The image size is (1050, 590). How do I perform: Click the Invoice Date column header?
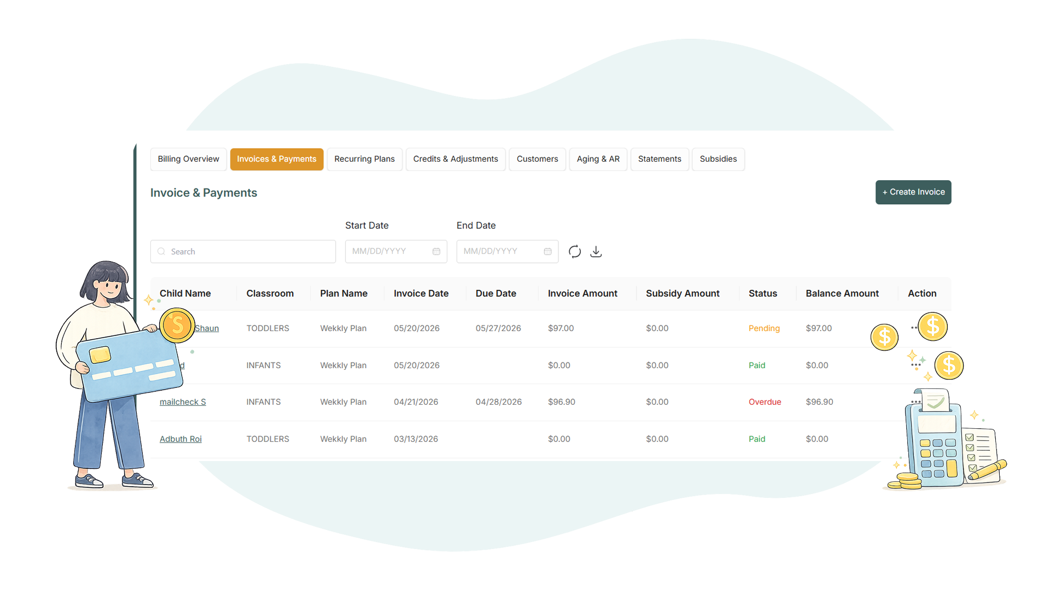pyautogui.click(x=421, y=293)
